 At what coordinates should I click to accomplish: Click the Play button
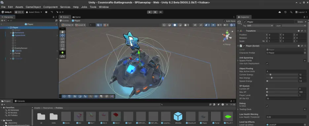click(150, 12)
